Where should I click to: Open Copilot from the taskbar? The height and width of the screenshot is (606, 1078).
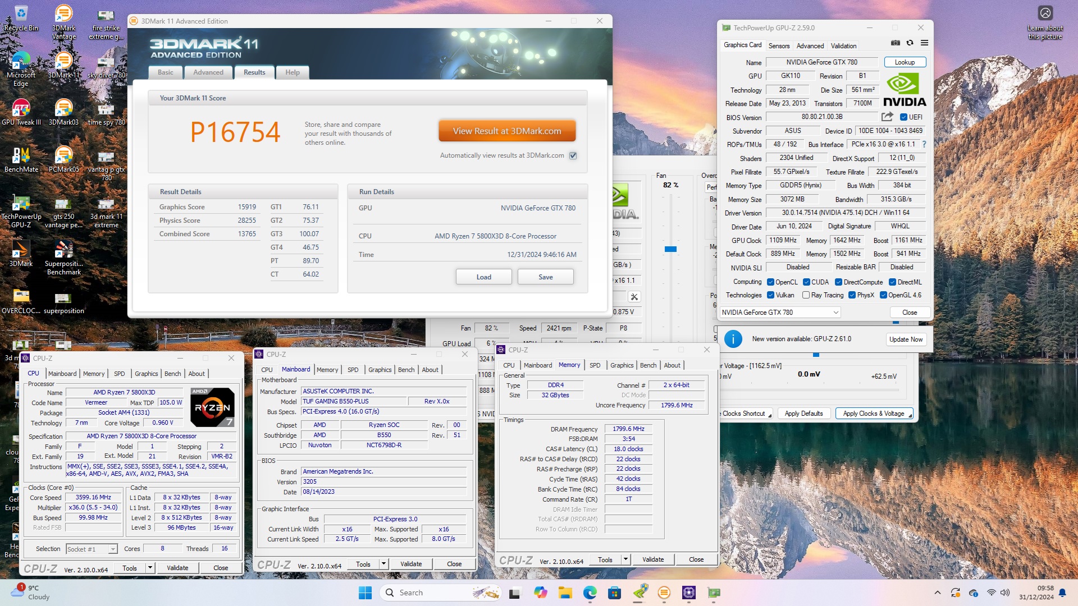[x=540, y=593]
